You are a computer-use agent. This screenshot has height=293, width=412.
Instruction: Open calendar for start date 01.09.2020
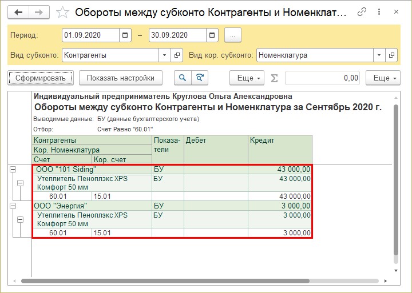click(125, 35)
